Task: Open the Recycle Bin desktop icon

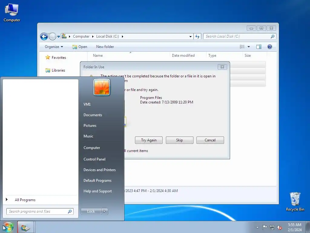Action: click(295, 201)
